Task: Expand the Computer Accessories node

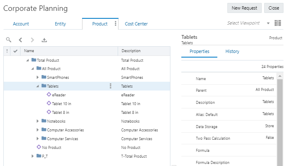Action: tap(38, 130)
